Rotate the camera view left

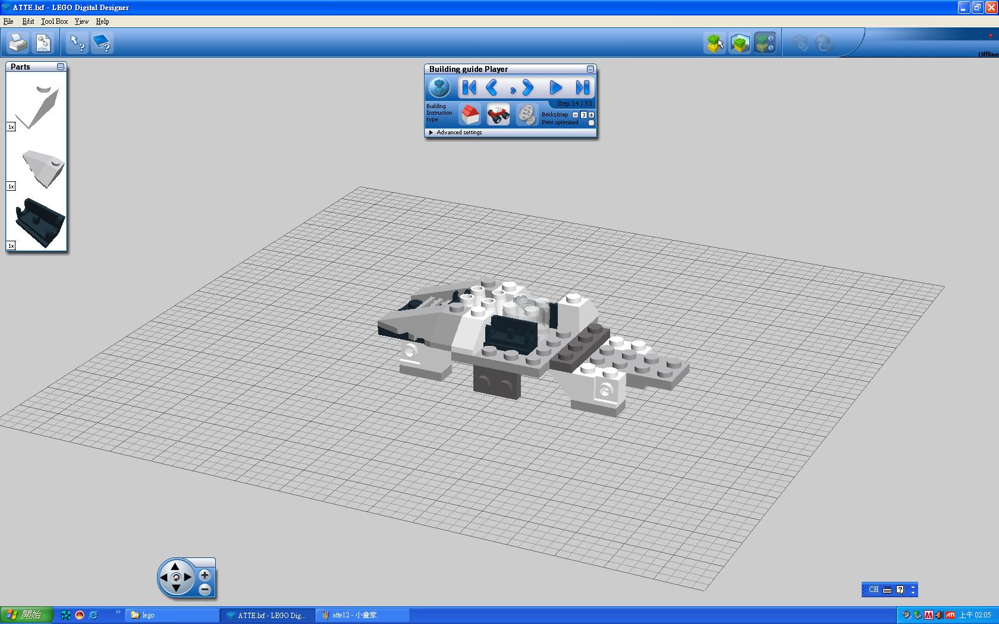(x=164, y=577)
